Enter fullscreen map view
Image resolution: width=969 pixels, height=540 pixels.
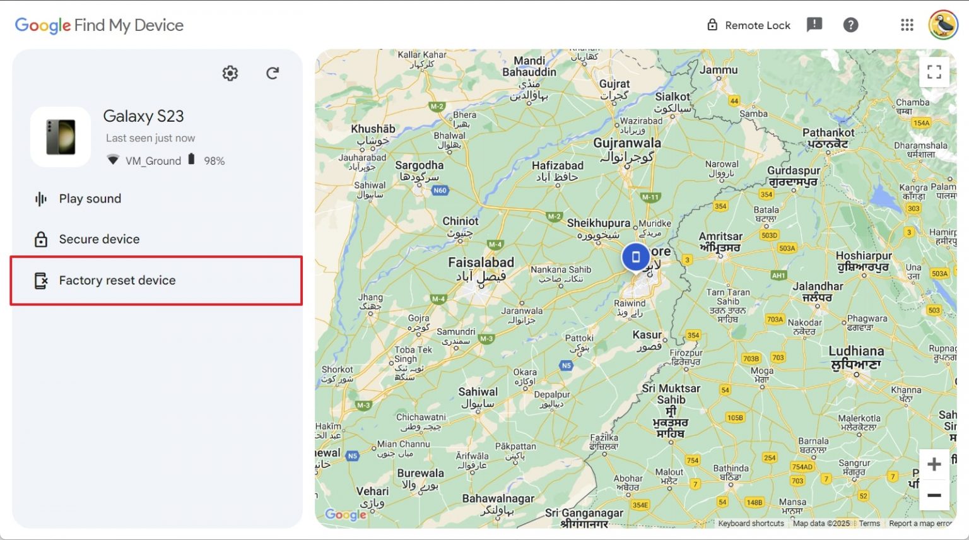(934, 71)
